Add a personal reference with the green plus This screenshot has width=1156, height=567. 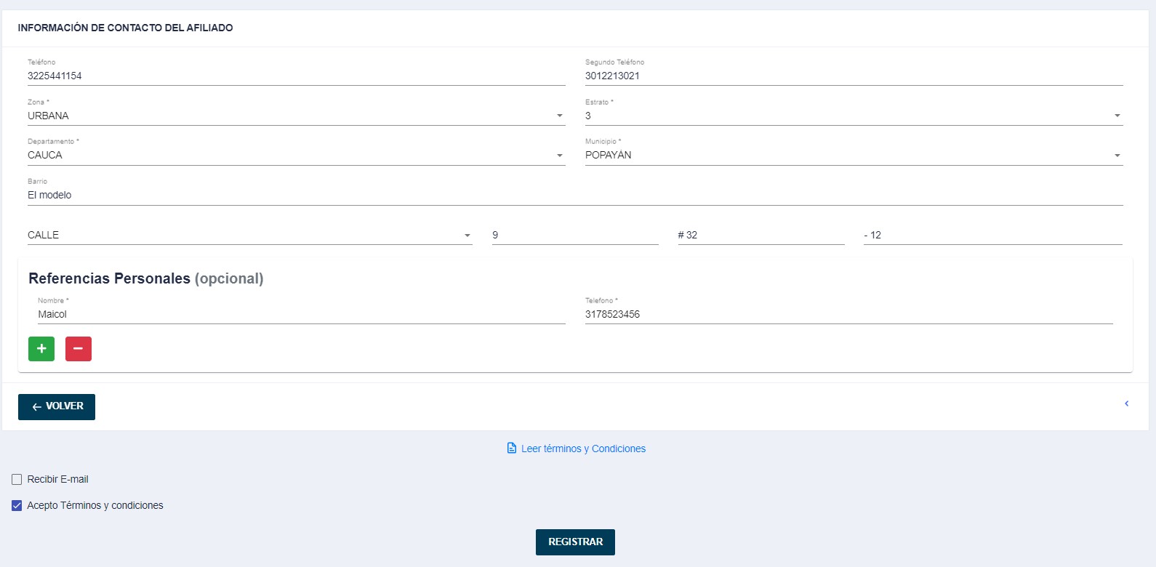(41, 349)
